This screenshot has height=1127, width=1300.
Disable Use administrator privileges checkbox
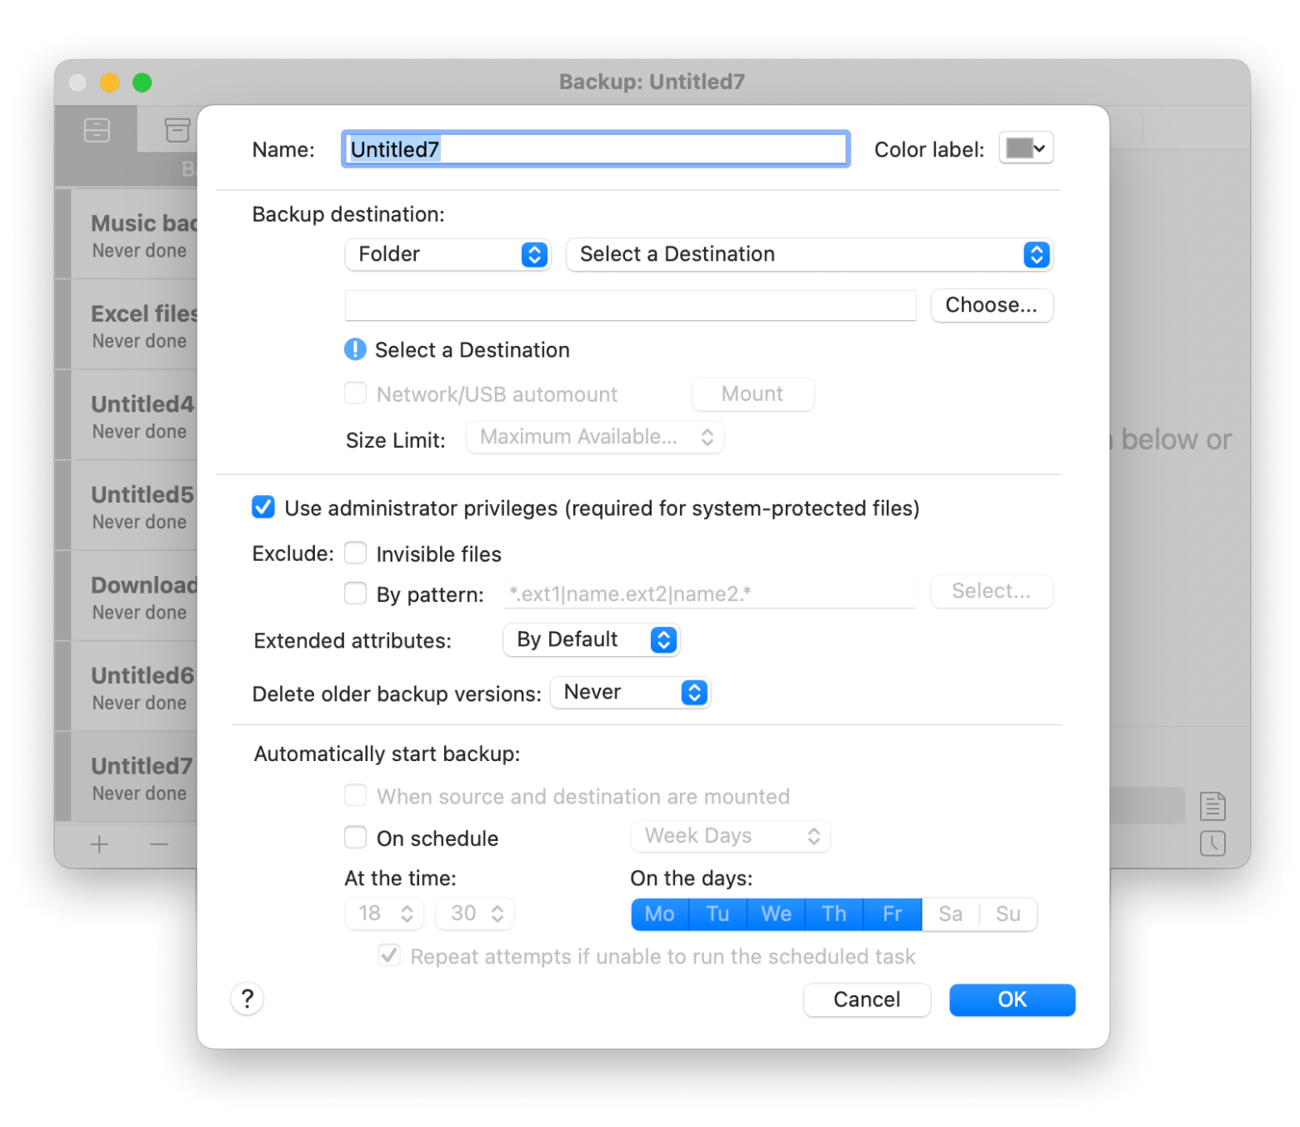263,508
